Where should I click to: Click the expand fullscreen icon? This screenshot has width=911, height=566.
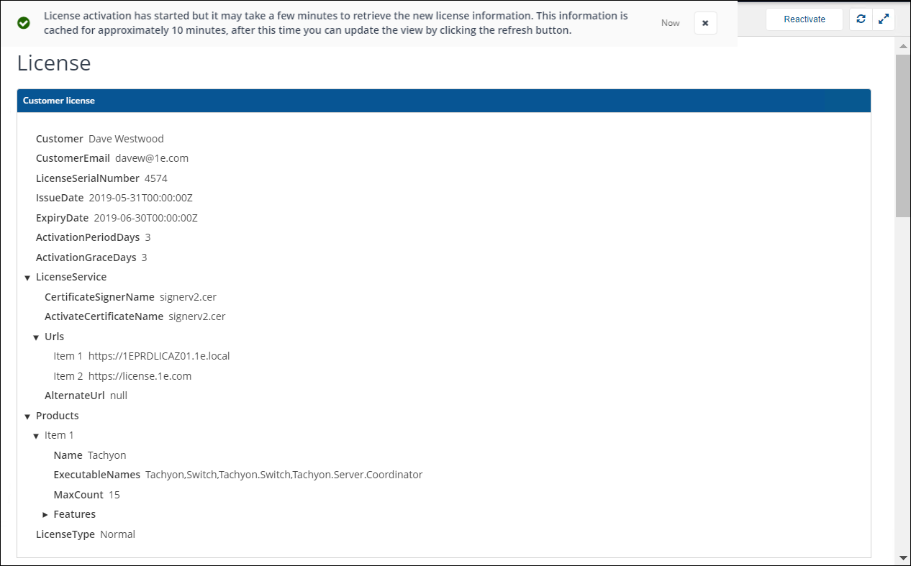884,19
